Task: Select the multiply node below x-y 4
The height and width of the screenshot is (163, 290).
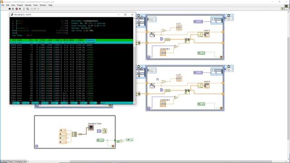Action: click(x=176, y=97)
